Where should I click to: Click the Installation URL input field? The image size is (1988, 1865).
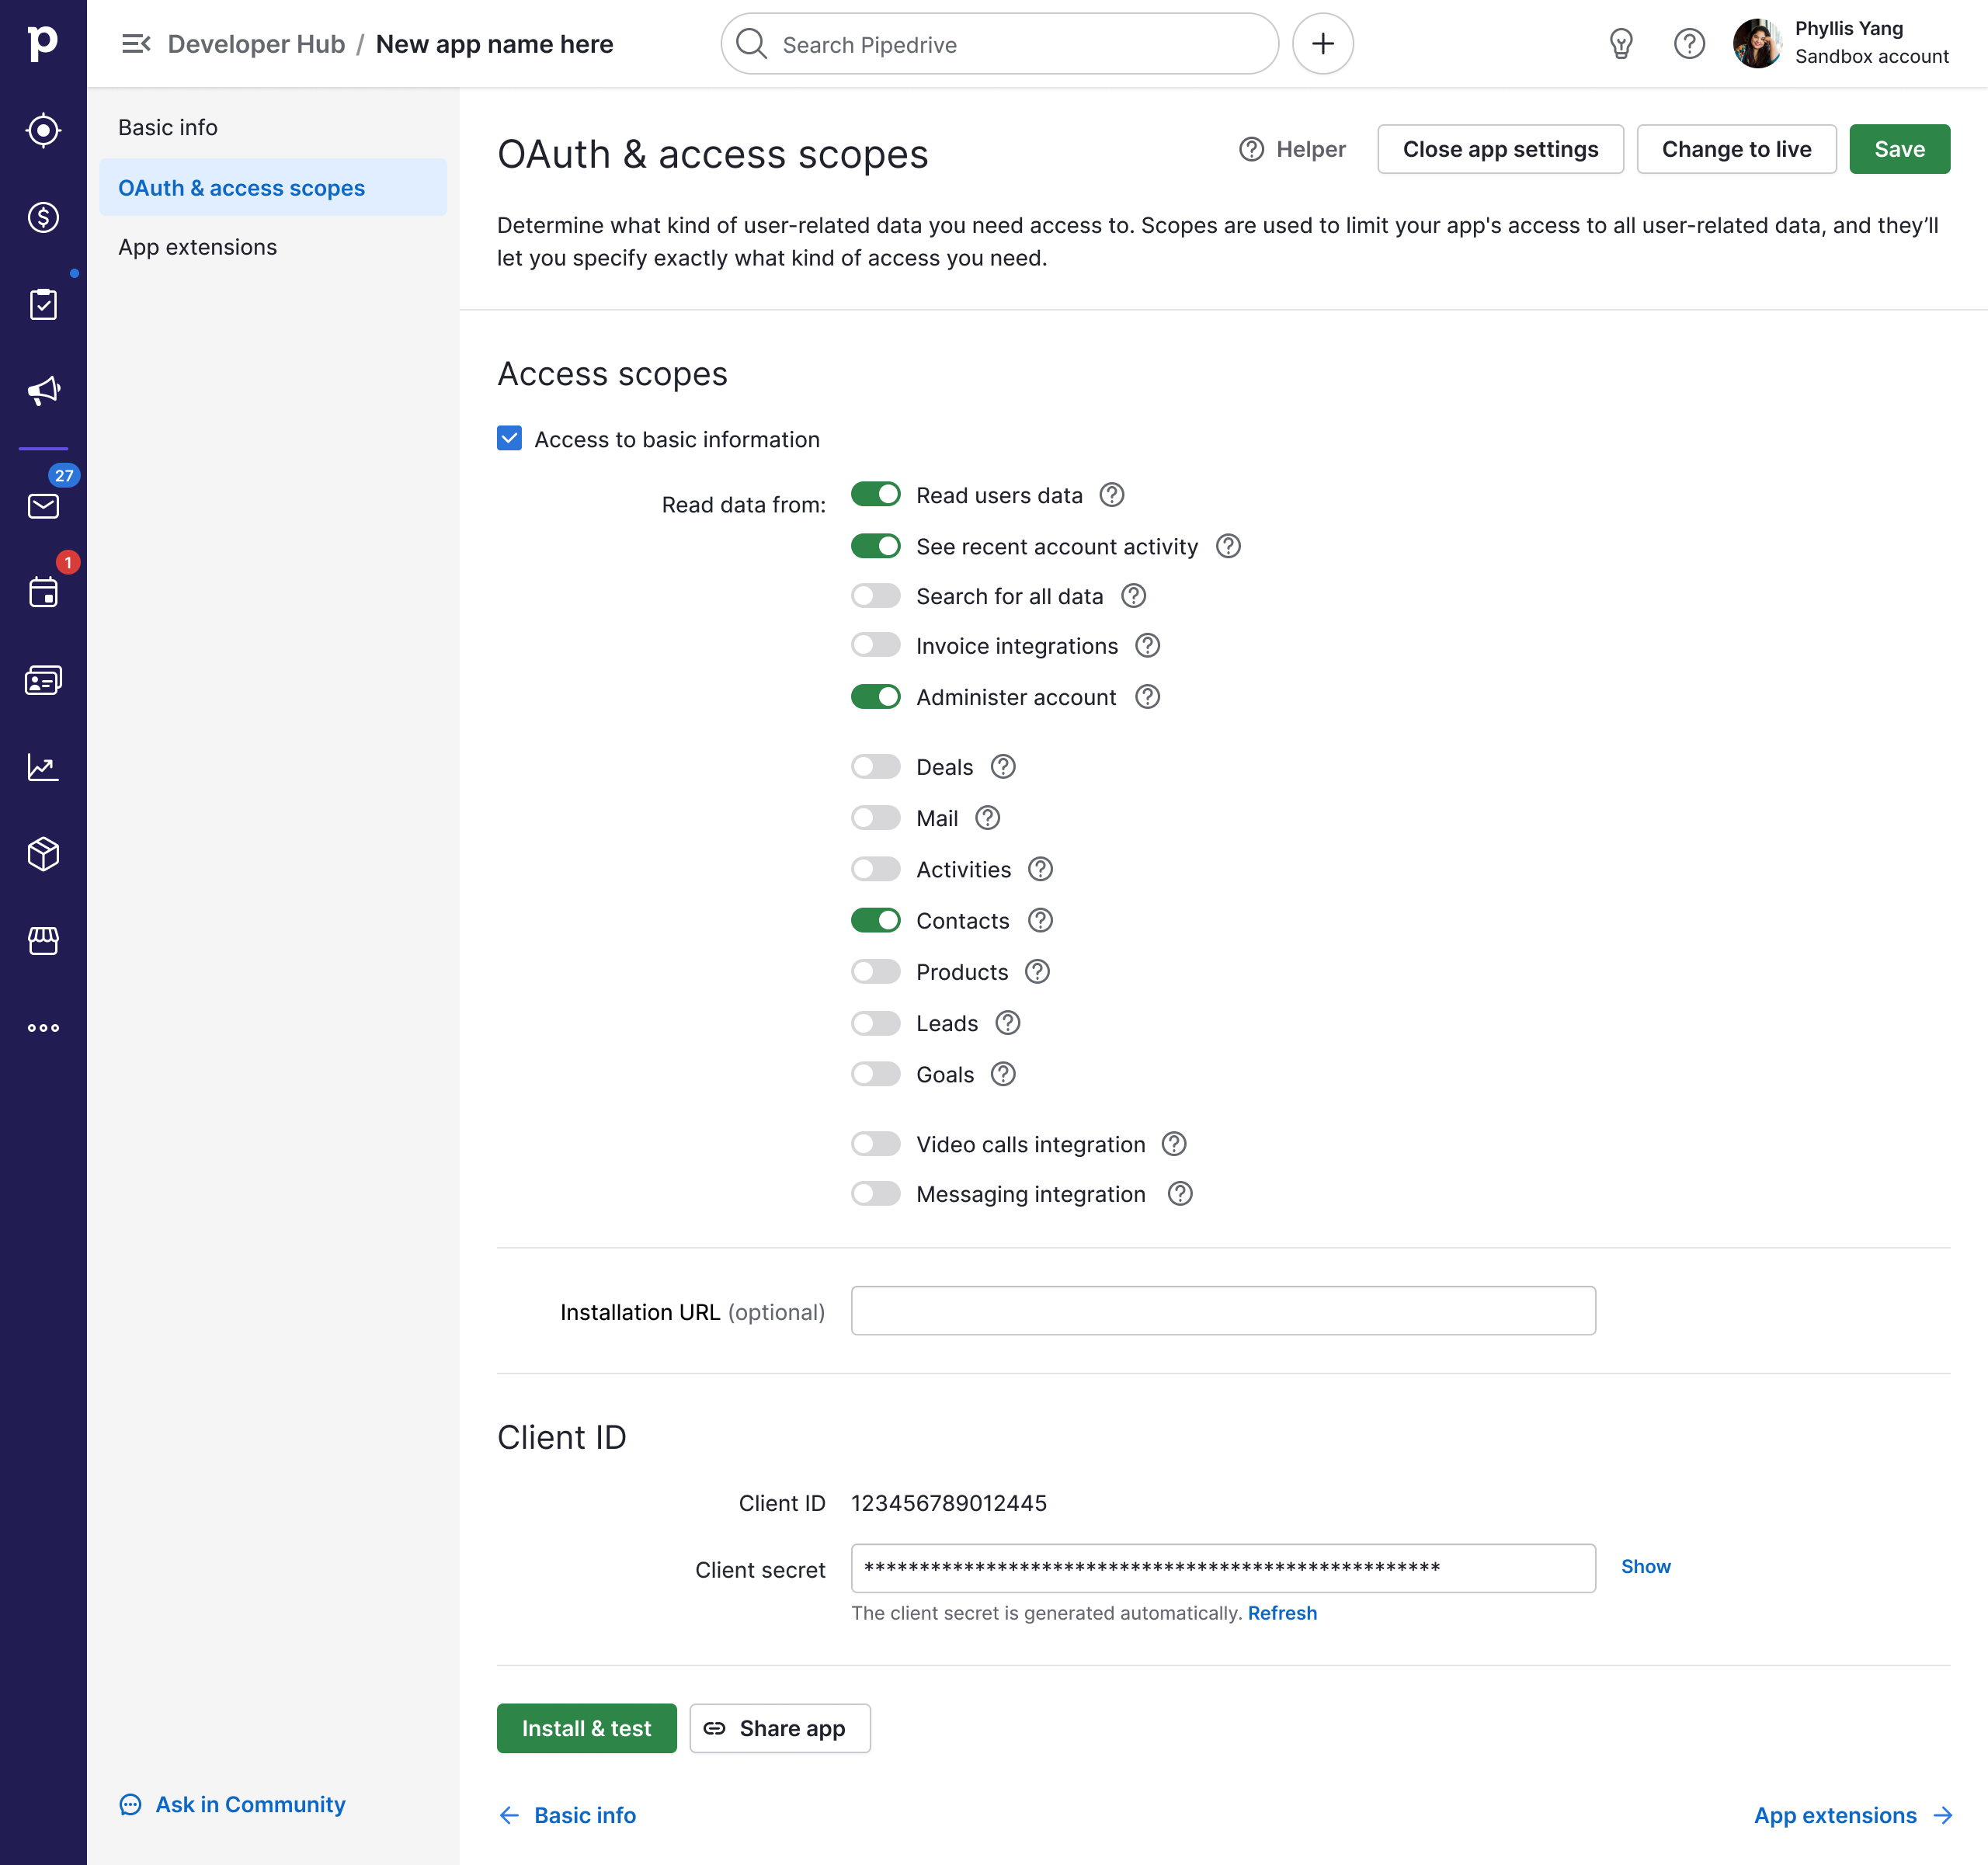point(1222,1311)
